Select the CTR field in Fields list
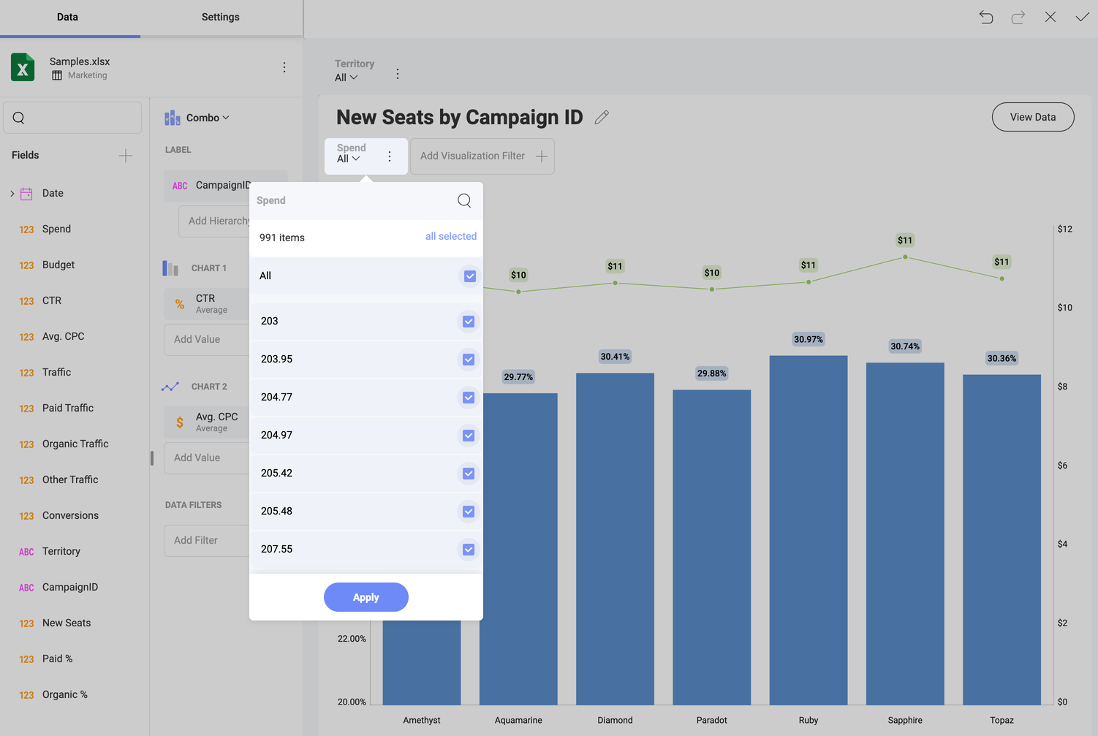1098x736 pixels. [x=52, y=300]
